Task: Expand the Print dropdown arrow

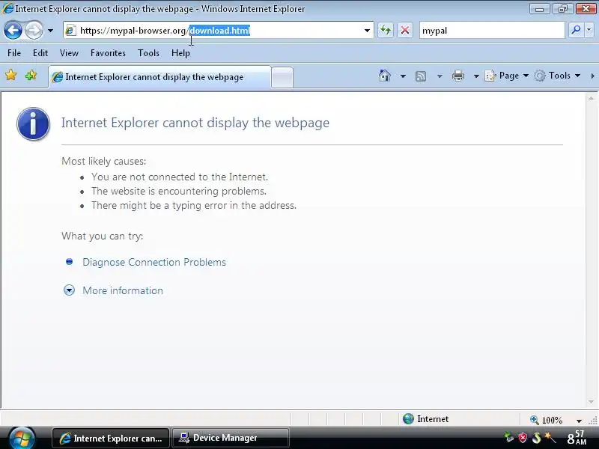Action: click(x=476, y=76)
